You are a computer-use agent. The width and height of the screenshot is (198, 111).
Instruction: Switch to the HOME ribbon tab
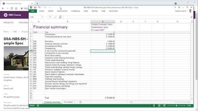click(41, 11)
